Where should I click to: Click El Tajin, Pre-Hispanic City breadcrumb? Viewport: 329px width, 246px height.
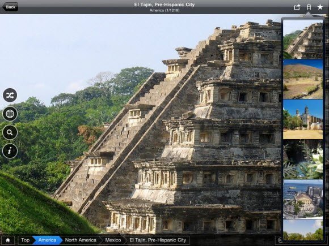pyautogui.click(x=158, y=240)
